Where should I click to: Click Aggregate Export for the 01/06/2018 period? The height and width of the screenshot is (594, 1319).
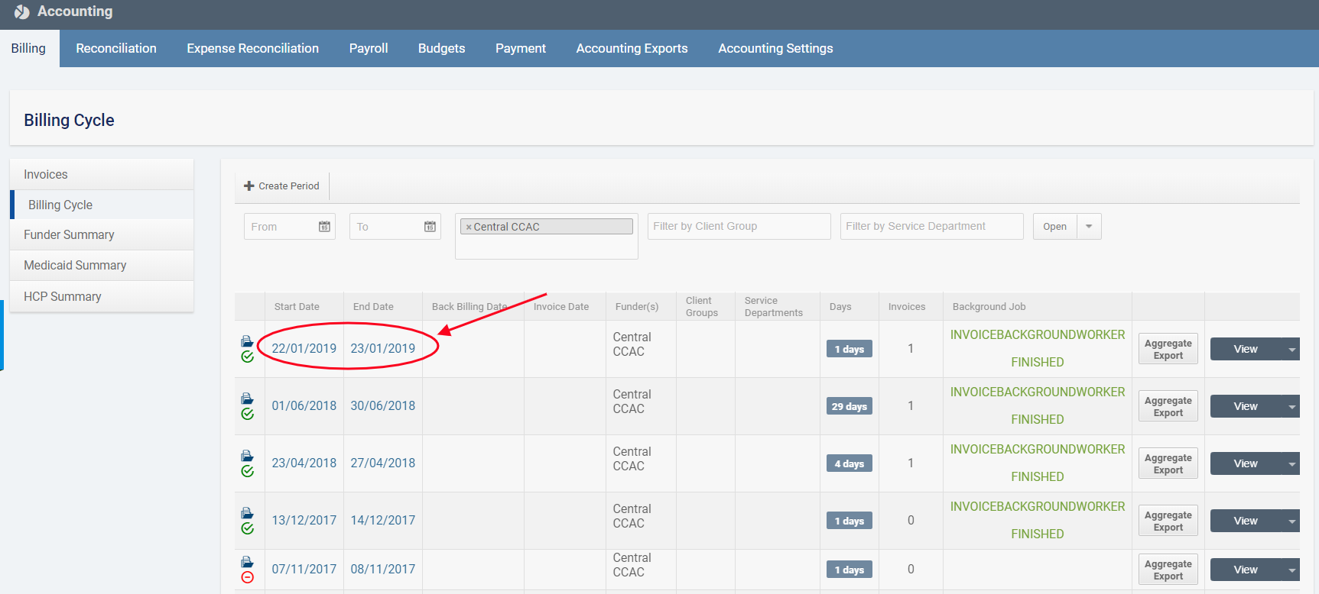tap(1168, 407)
